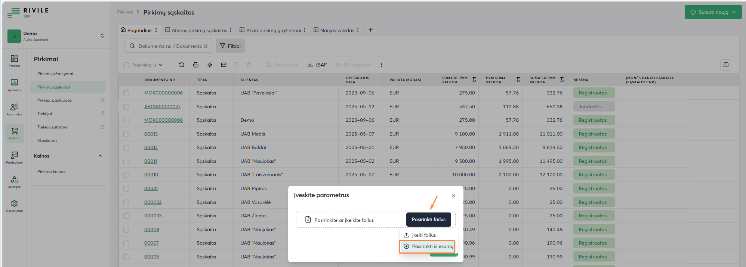The width and height of the screenshot is (746, 267).
Task: Tick checkbox for UAB "Paveikslai" invoice row
Action: [126, 93]
